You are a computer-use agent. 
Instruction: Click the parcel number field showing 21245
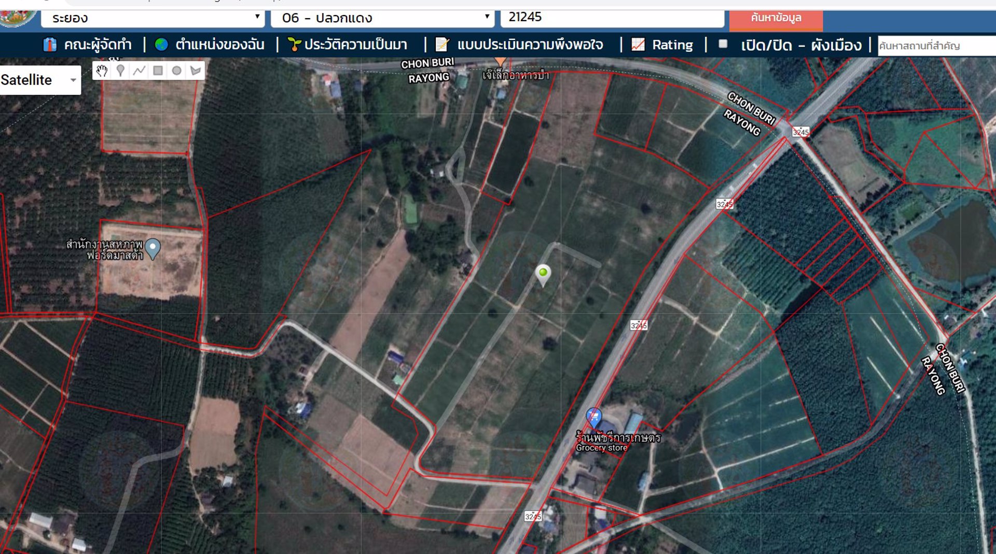pyautogui.click(x=612, y=18)
